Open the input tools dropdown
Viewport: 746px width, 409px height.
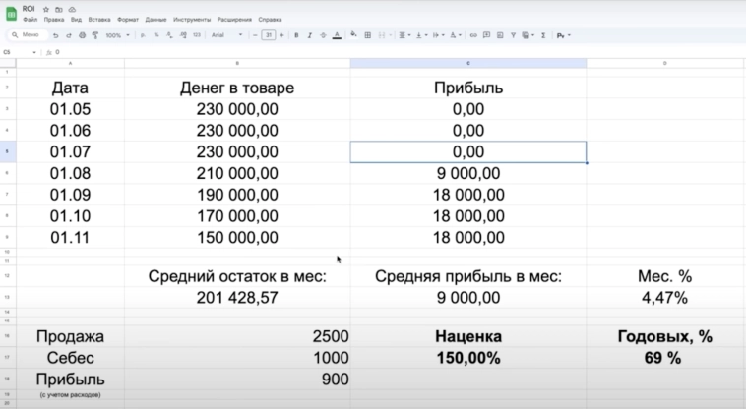coord(564,35)
